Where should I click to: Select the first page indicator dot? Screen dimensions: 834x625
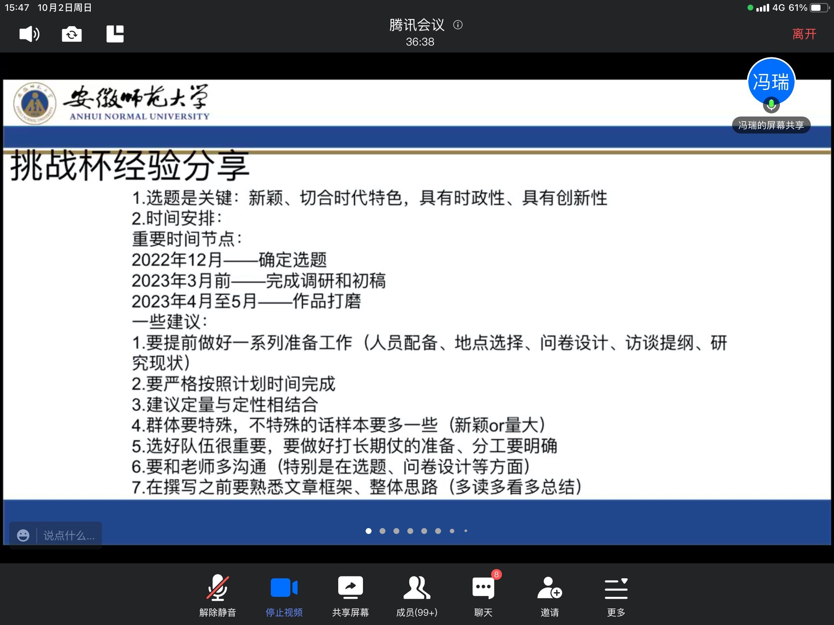coord(368,531)
